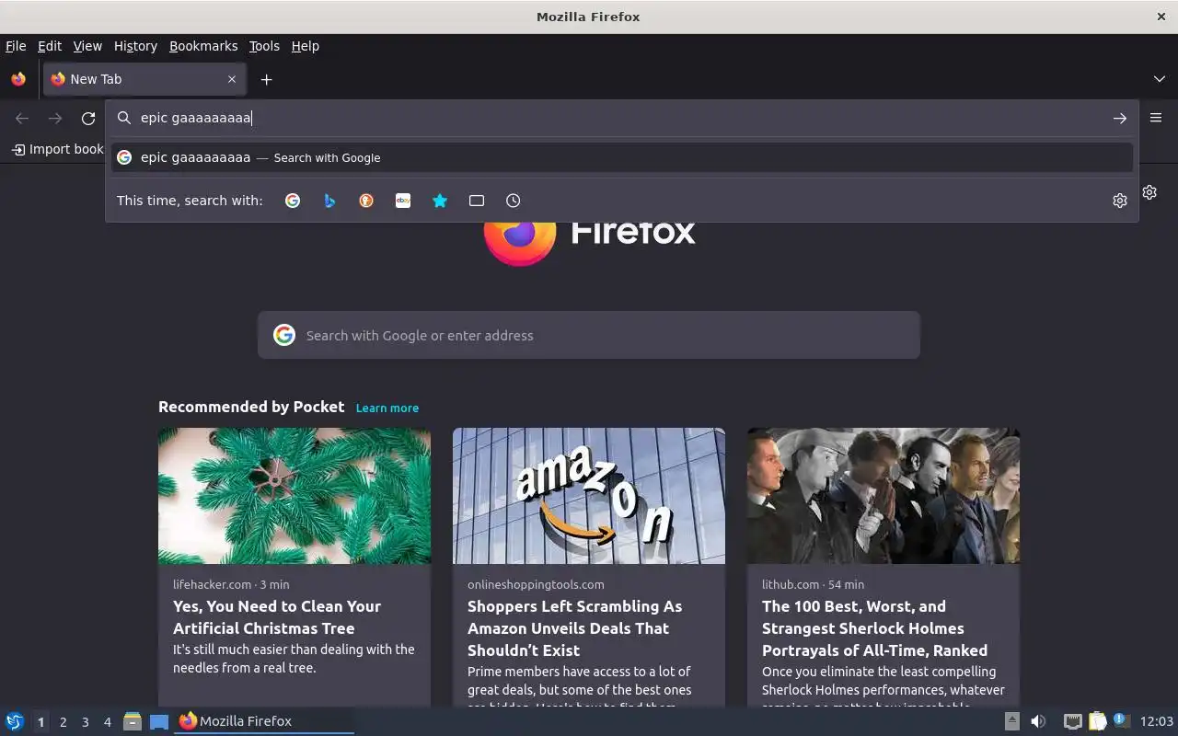Open the Tools menu
1178x736 pixels.
point(264,46)
